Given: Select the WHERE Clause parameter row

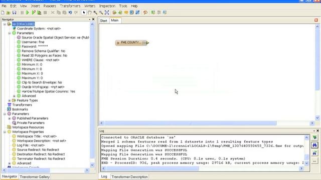Looking at the screenshot, I should point(41,60).
